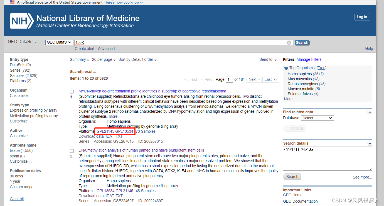Click the Log in button
Image resolution: width=384 pixels, height=206 pixels.
(362, 17)
